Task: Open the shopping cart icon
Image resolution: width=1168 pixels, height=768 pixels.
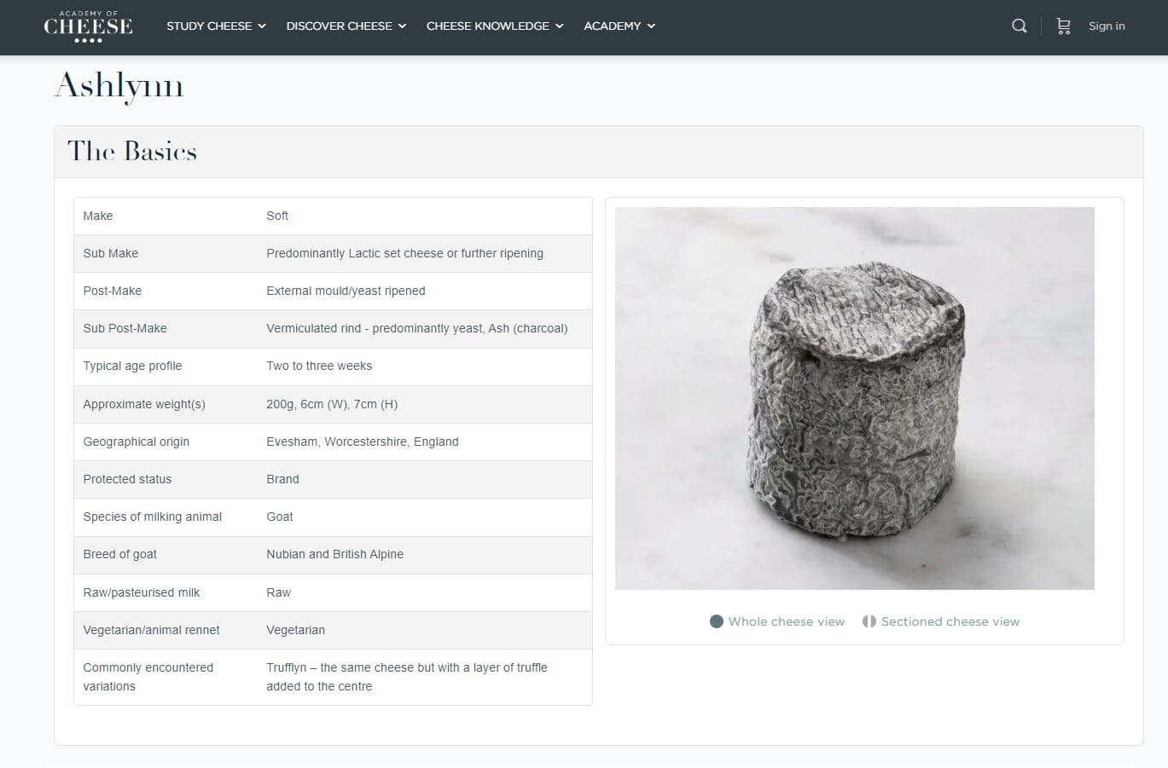Action: (x=1063, y=26)
